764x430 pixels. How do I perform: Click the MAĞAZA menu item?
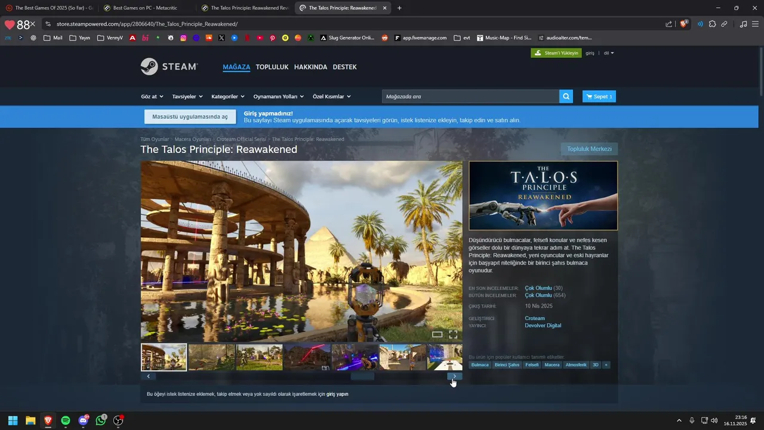click(236, 67)
